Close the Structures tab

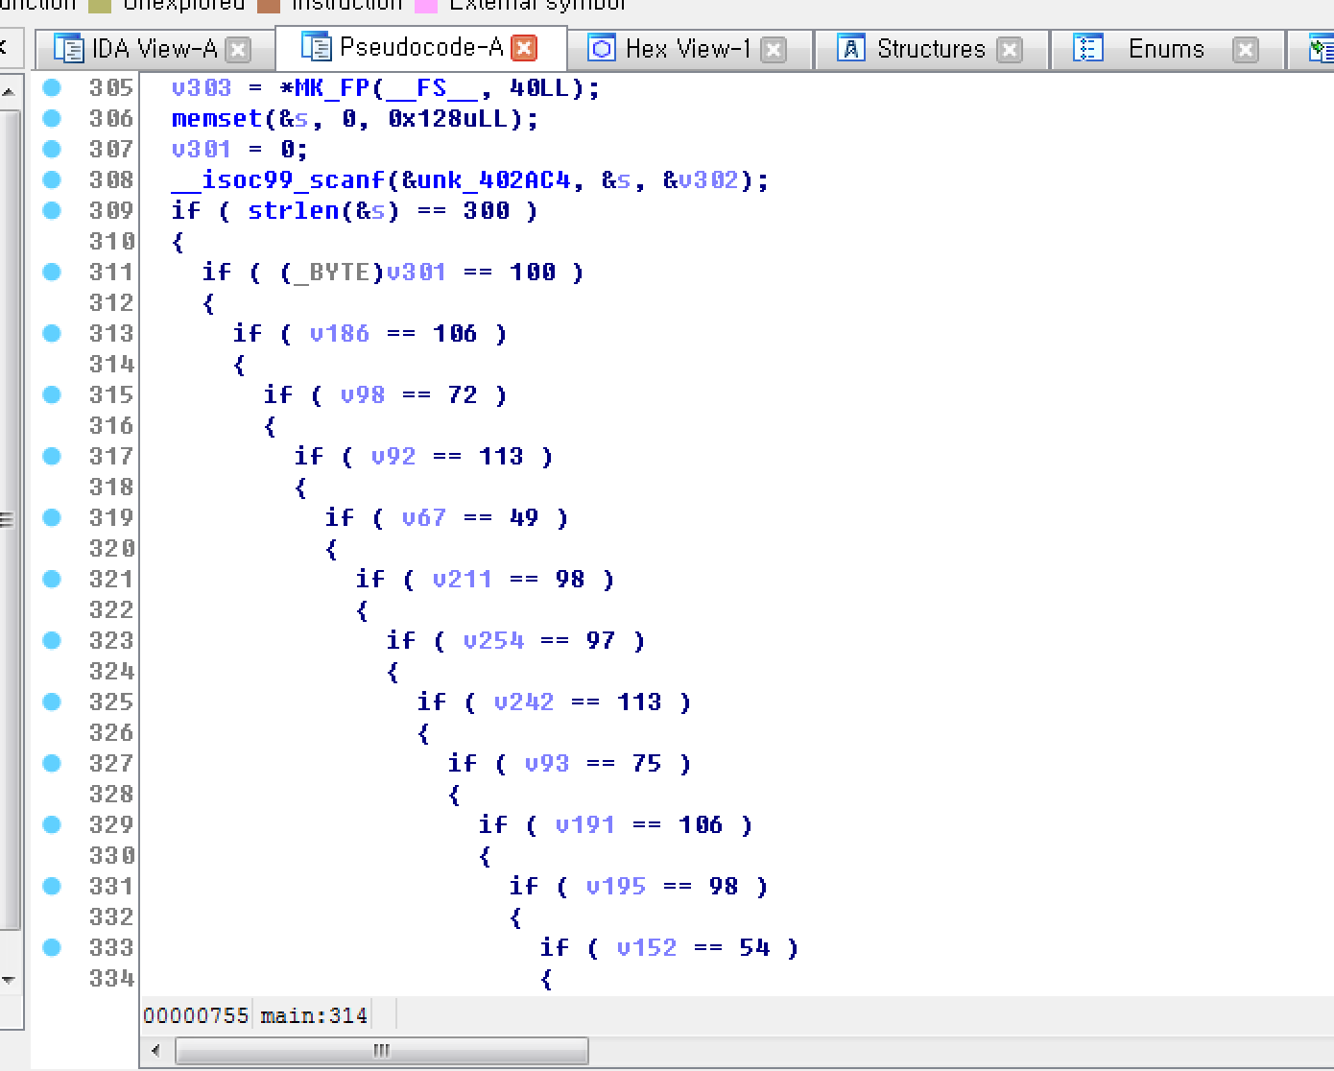click(1010, 49)
